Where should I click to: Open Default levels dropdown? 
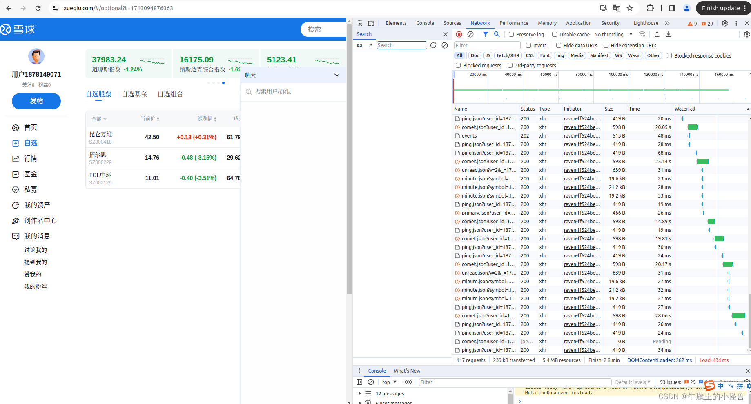coord(633,382)
